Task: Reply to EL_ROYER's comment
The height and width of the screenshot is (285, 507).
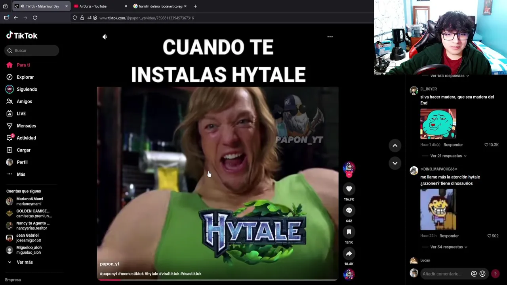Action: pos(453,145)
